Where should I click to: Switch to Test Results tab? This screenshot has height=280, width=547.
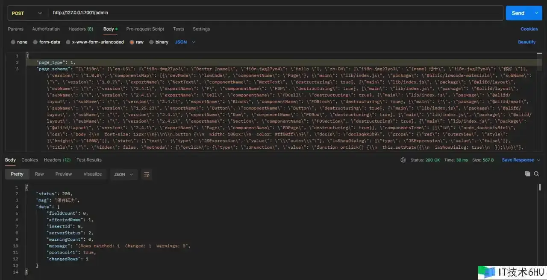pyautogui.click(x=89, y=160)
